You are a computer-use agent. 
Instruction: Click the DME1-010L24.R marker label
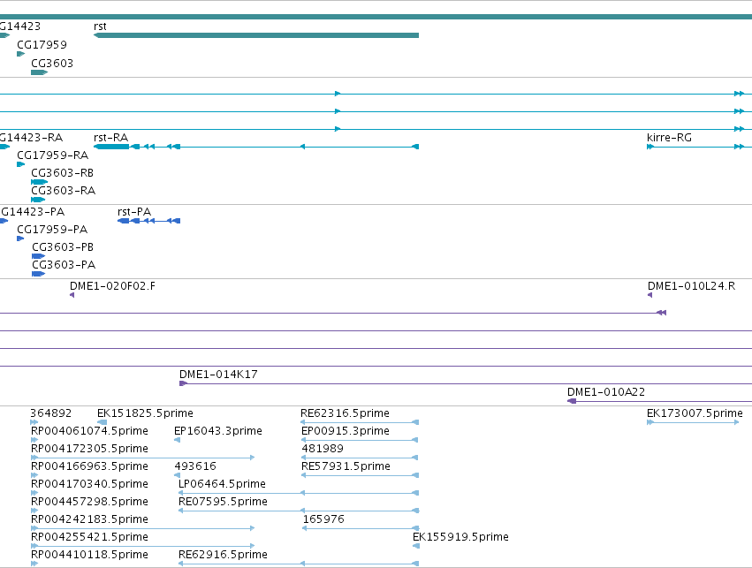coord(691,286)
